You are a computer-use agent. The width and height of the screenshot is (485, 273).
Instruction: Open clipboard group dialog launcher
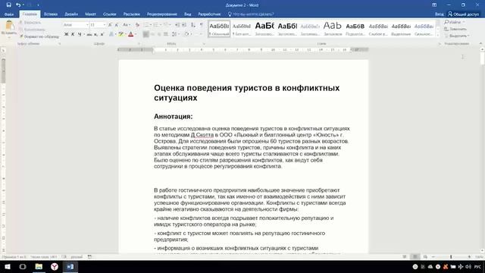pos(59,44)
